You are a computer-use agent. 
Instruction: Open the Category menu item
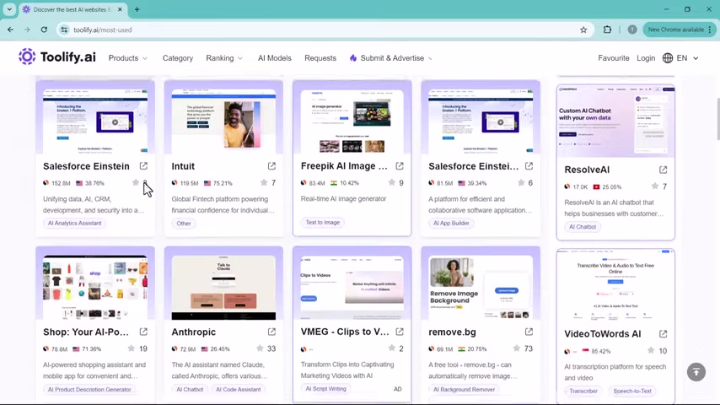click(x=177, y=58)
